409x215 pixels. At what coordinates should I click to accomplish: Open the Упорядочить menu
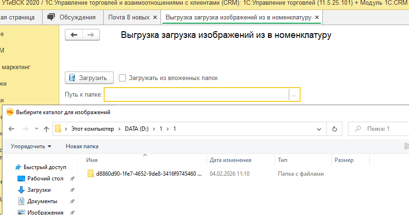pos(31,146)
